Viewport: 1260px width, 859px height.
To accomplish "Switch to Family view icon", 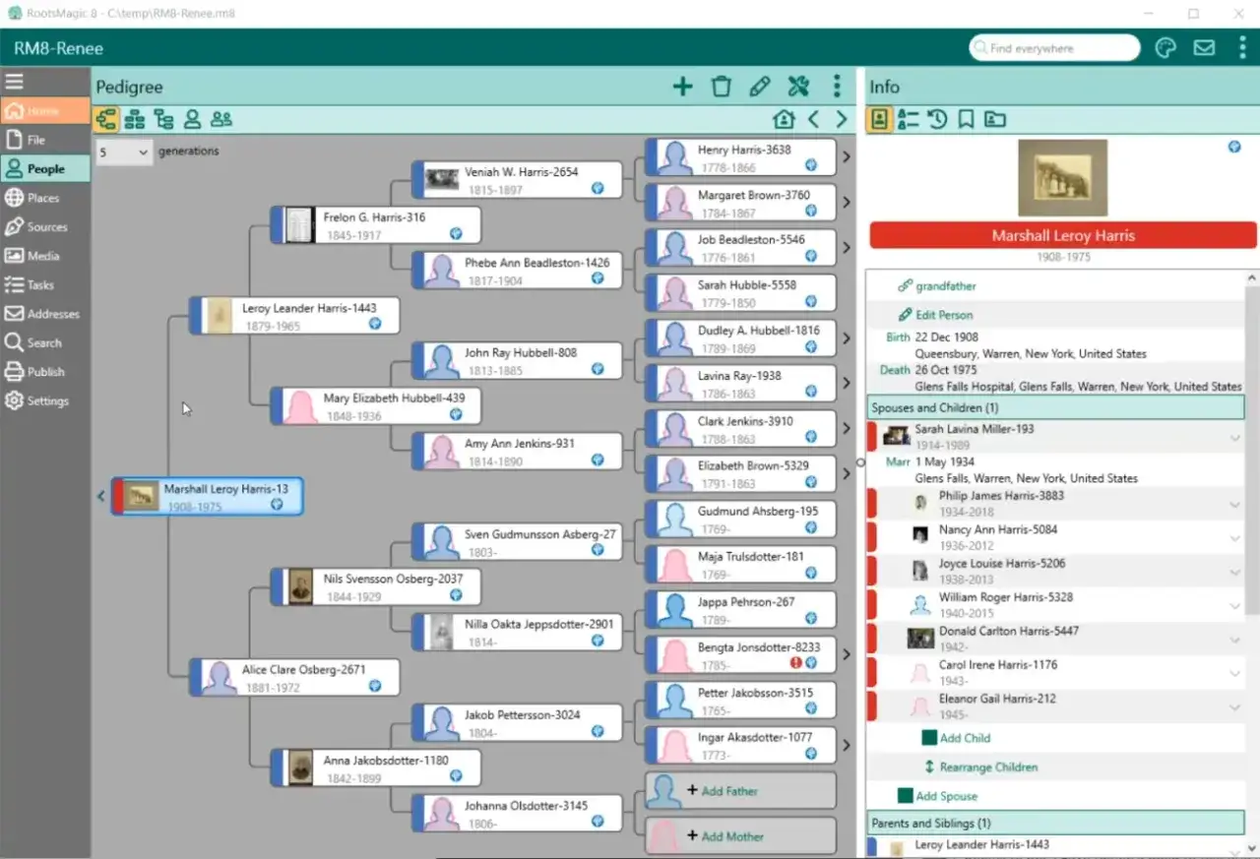I will (x=135, y=119).
